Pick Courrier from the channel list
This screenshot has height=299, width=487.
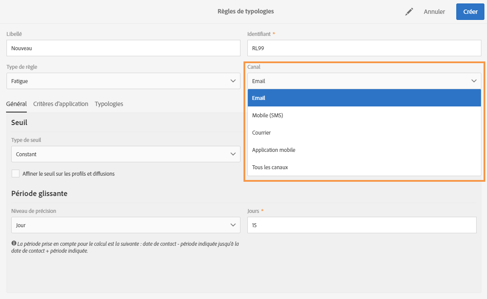click(x=364, y=132)
